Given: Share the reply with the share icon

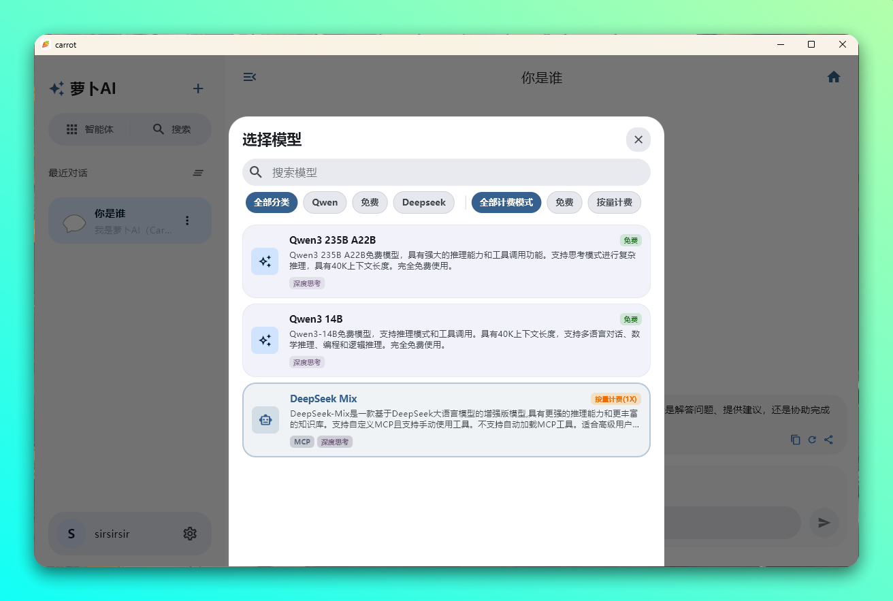Looking at the screenshot, I should coord(828,440).
